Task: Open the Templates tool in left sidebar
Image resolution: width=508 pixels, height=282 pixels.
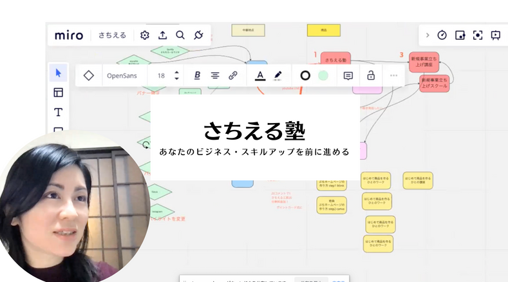Action: click(x=58, y=93)
